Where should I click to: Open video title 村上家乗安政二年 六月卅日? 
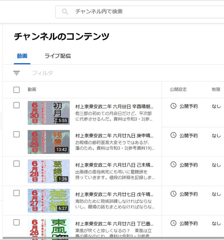114,106
